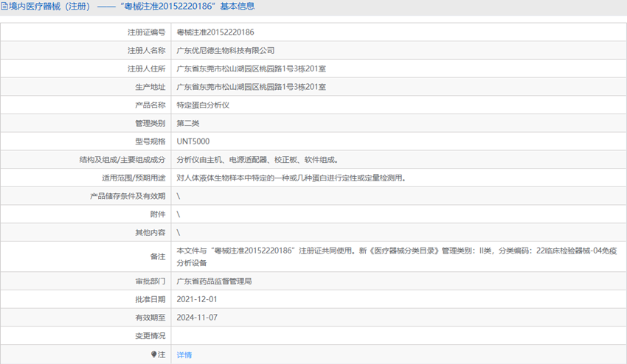Screen dimensions: 627x364
Task: Click the document icon beside the page title
Action: (x=4, y=7)
